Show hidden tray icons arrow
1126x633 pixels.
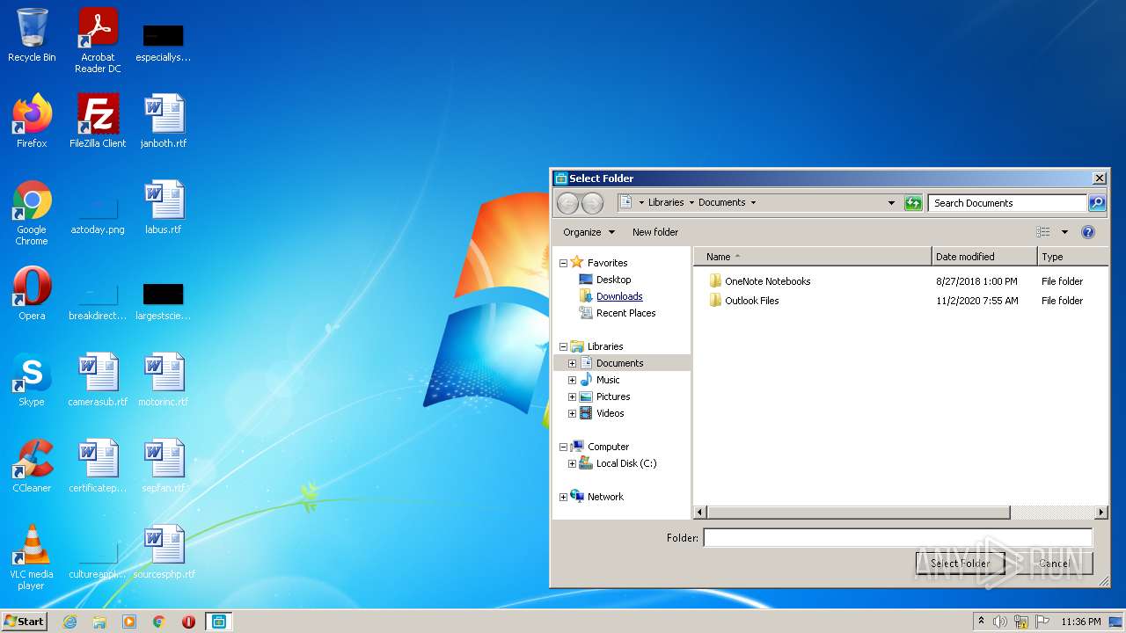coord(981,621)
